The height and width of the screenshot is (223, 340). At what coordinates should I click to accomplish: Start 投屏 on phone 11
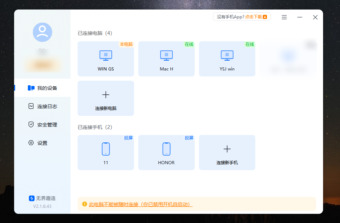click(x=128, y=138)
